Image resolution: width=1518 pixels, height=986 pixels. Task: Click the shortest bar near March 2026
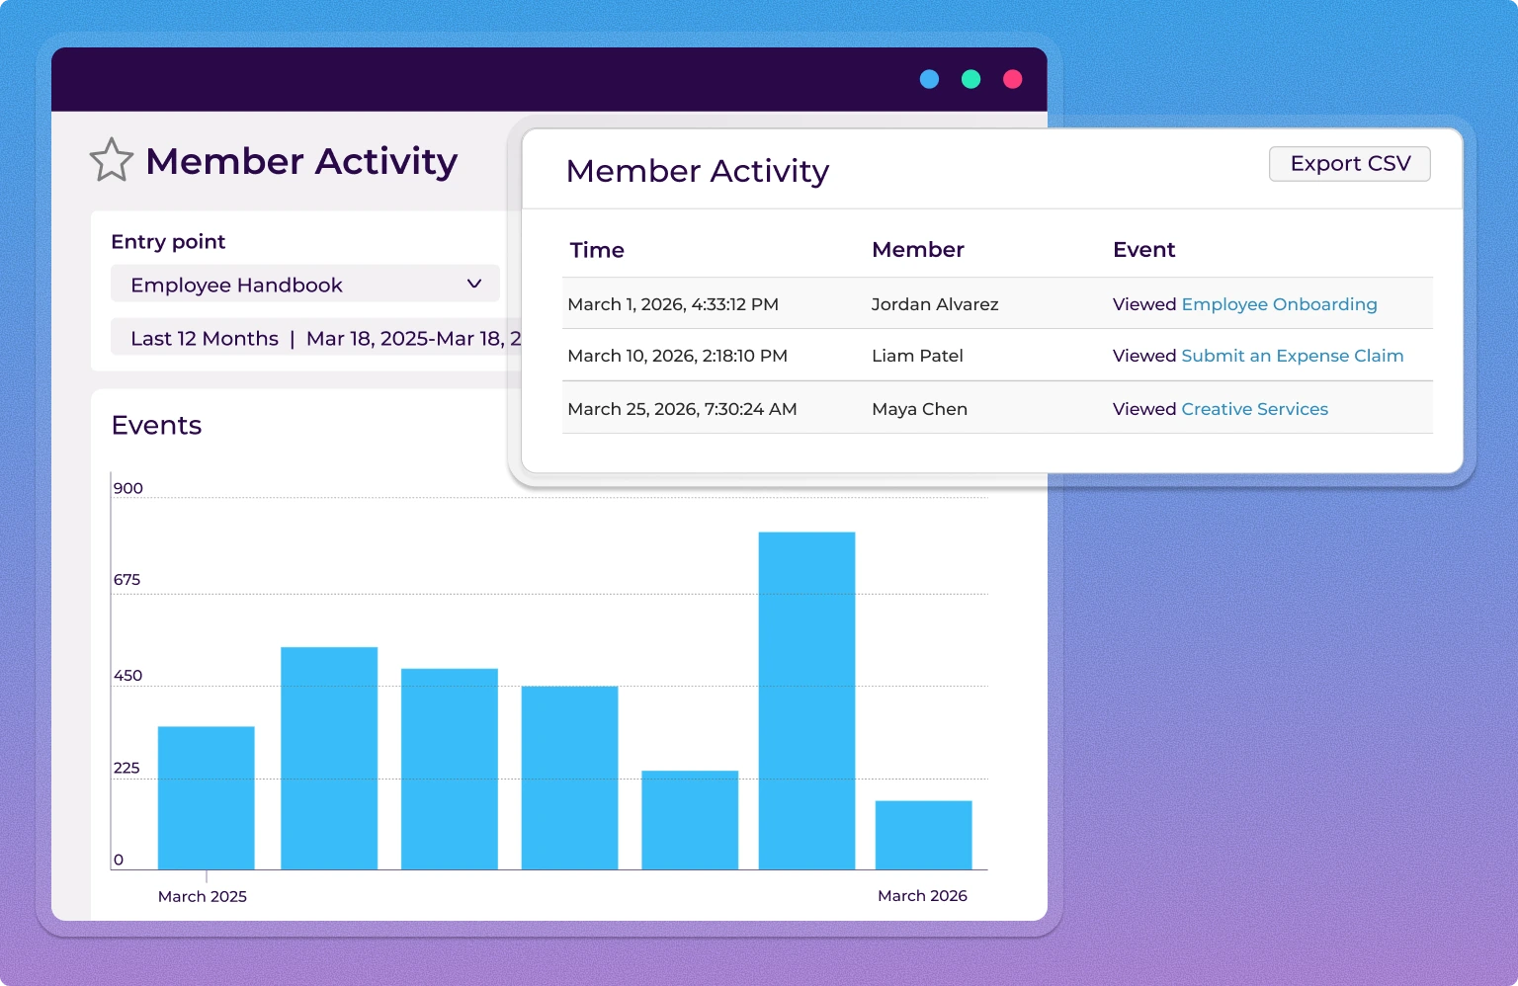[x=922, y=832]
